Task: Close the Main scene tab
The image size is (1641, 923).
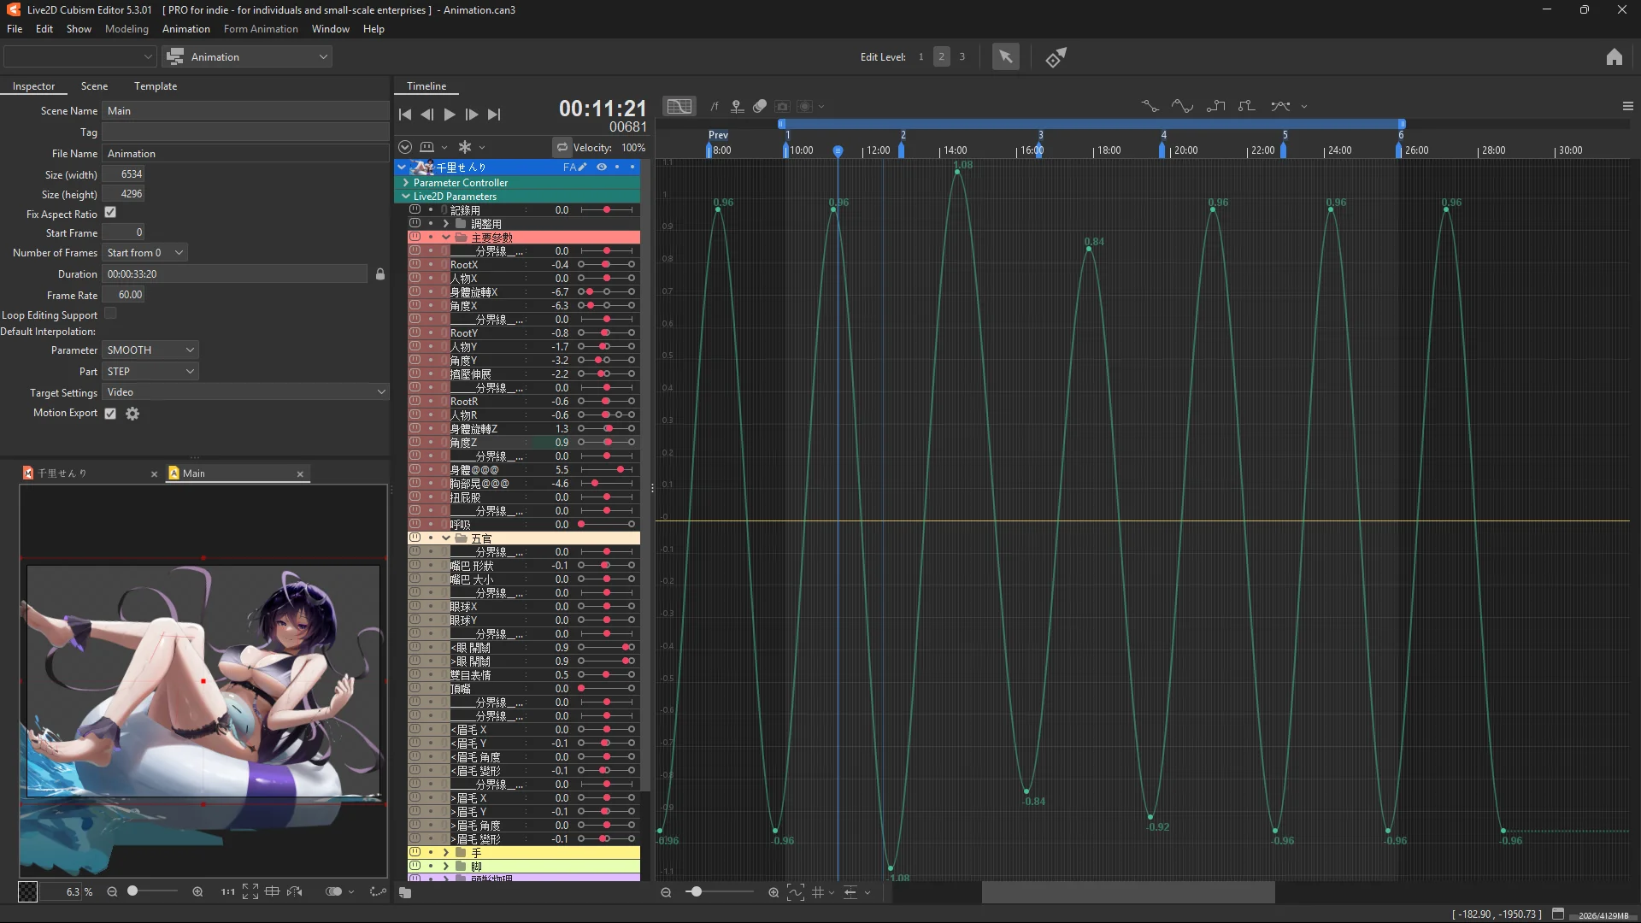Action: 300,473
